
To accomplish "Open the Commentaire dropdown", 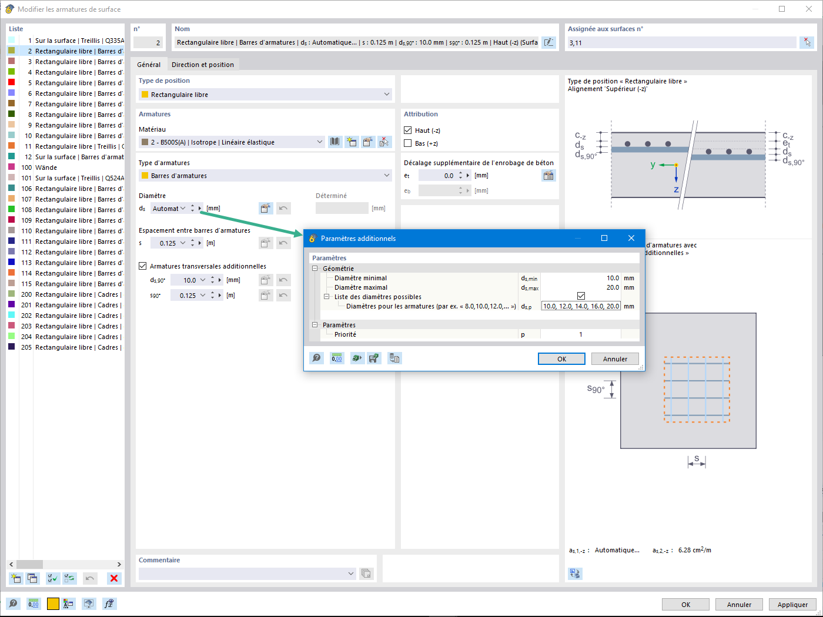I will 351,574.
